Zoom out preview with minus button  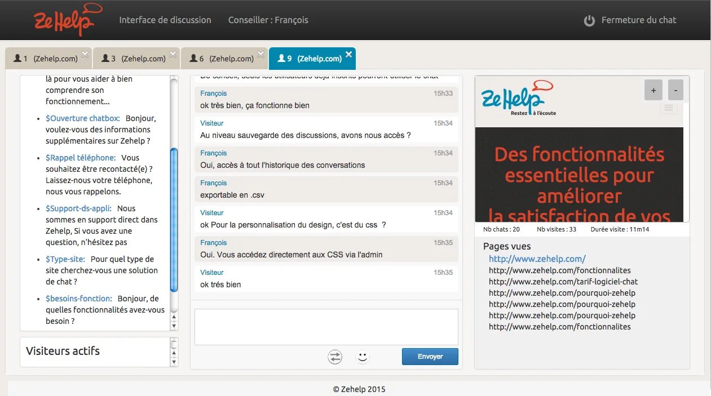[x=676, y=90]
